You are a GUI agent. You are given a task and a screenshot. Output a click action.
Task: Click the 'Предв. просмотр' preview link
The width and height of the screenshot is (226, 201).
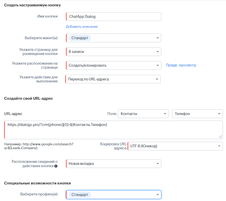[x=181, y=65]
